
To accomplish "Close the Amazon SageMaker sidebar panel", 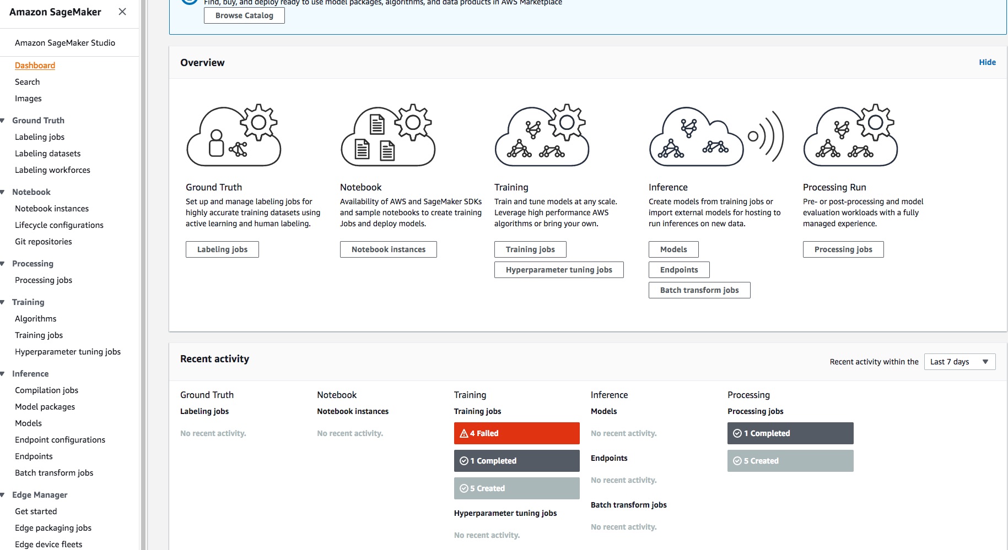I will (122, 12).
